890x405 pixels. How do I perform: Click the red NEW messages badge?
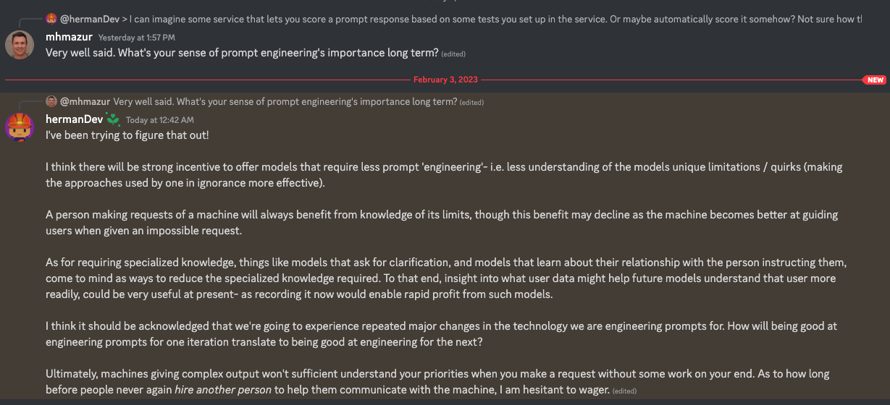pos(876,80)
